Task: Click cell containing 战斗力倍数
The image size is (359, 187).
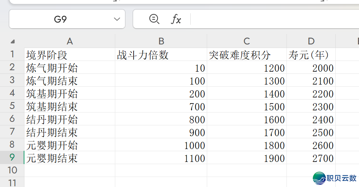Action: pos(161,54)
